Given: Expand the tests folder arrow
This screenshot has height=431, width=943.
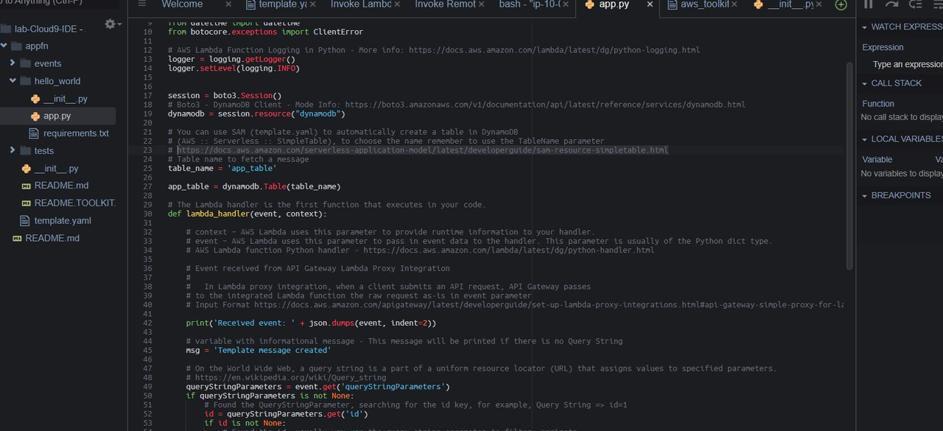Looking at the screenshot, I should [x=13, y=150].
